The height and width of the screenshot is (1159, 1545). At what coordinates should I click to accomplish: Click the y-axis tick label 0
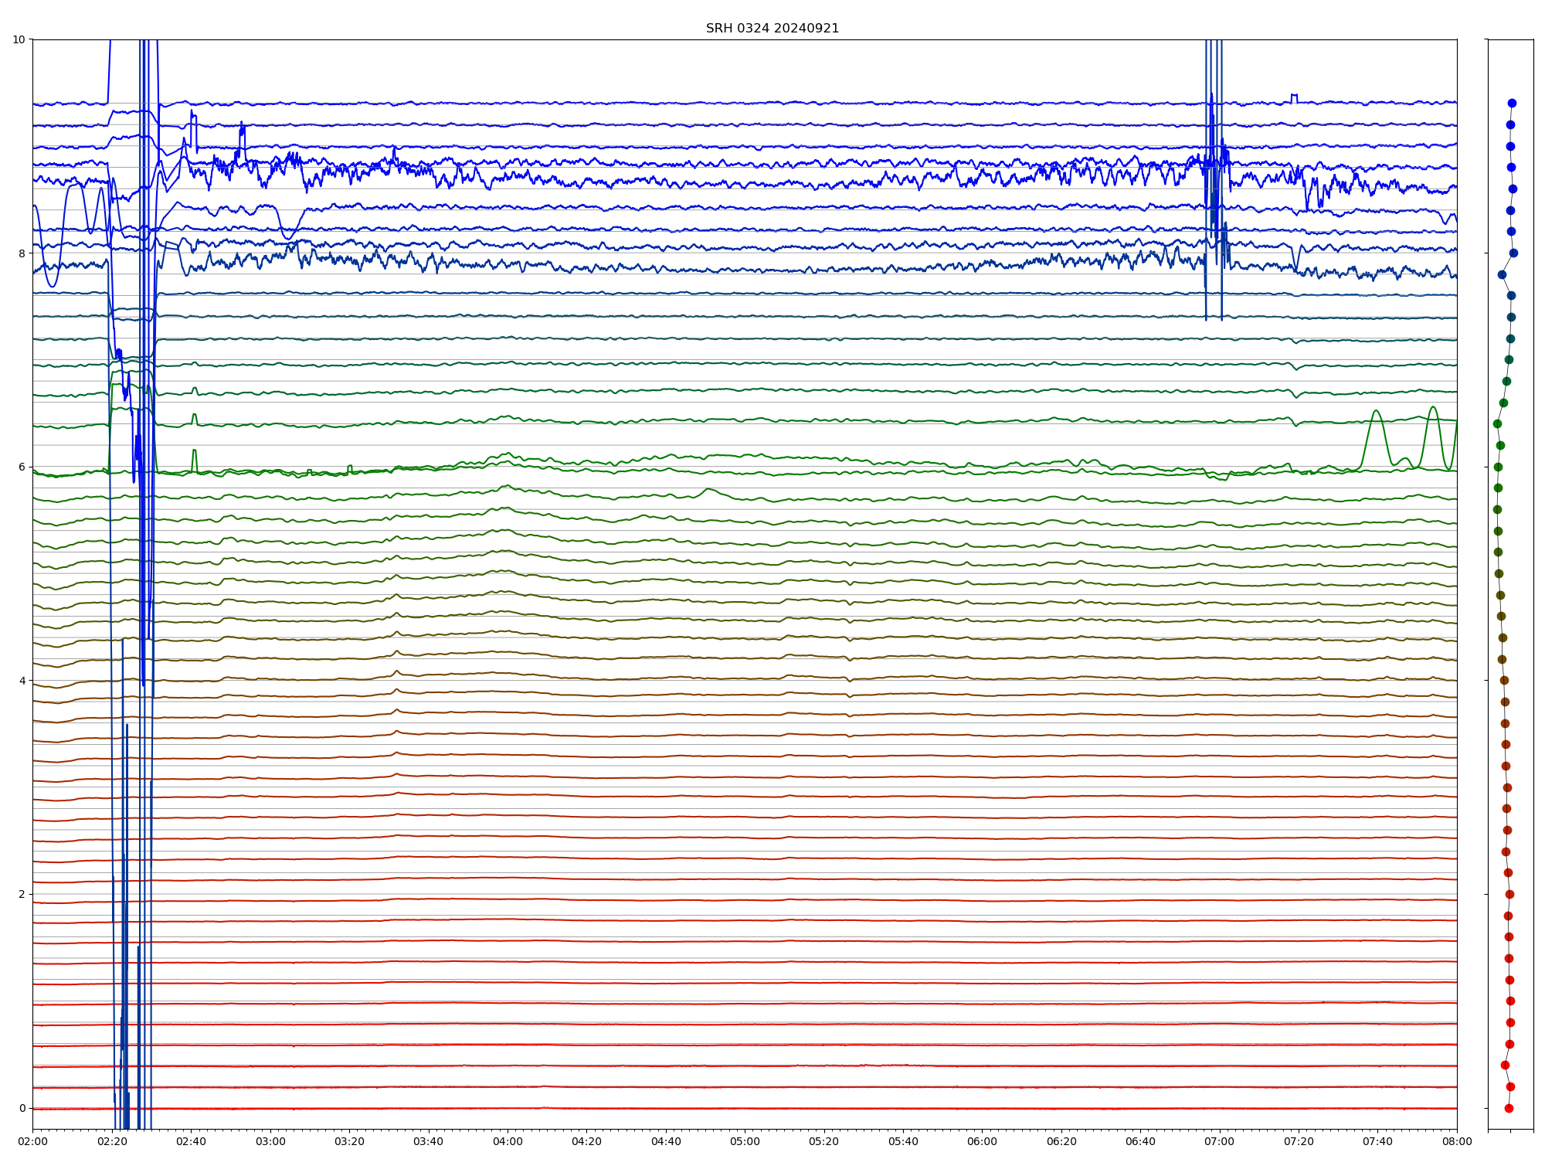pyautogui.click(x=22, y=1108)
